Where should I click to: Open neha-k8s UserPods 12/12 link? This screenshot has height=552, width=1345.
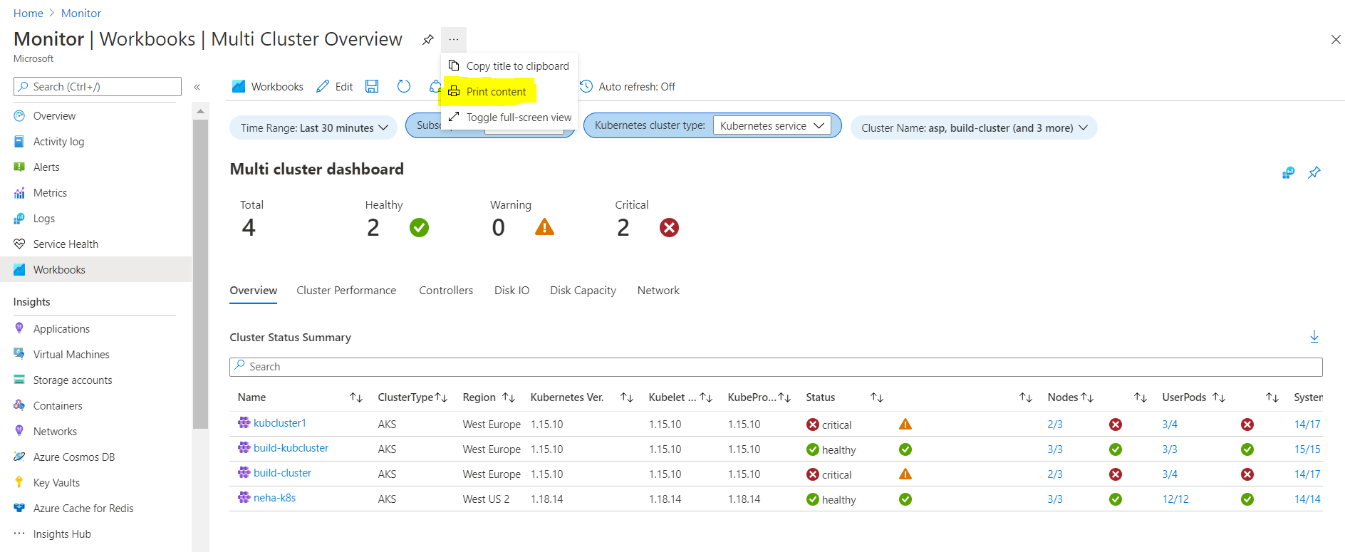tap(1175, 499)
